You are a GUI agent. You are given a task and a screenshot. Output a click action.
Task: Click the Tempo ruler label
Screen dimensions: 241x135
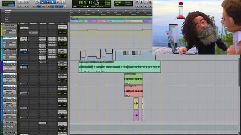pyautogui.click(x=7, y=17)
